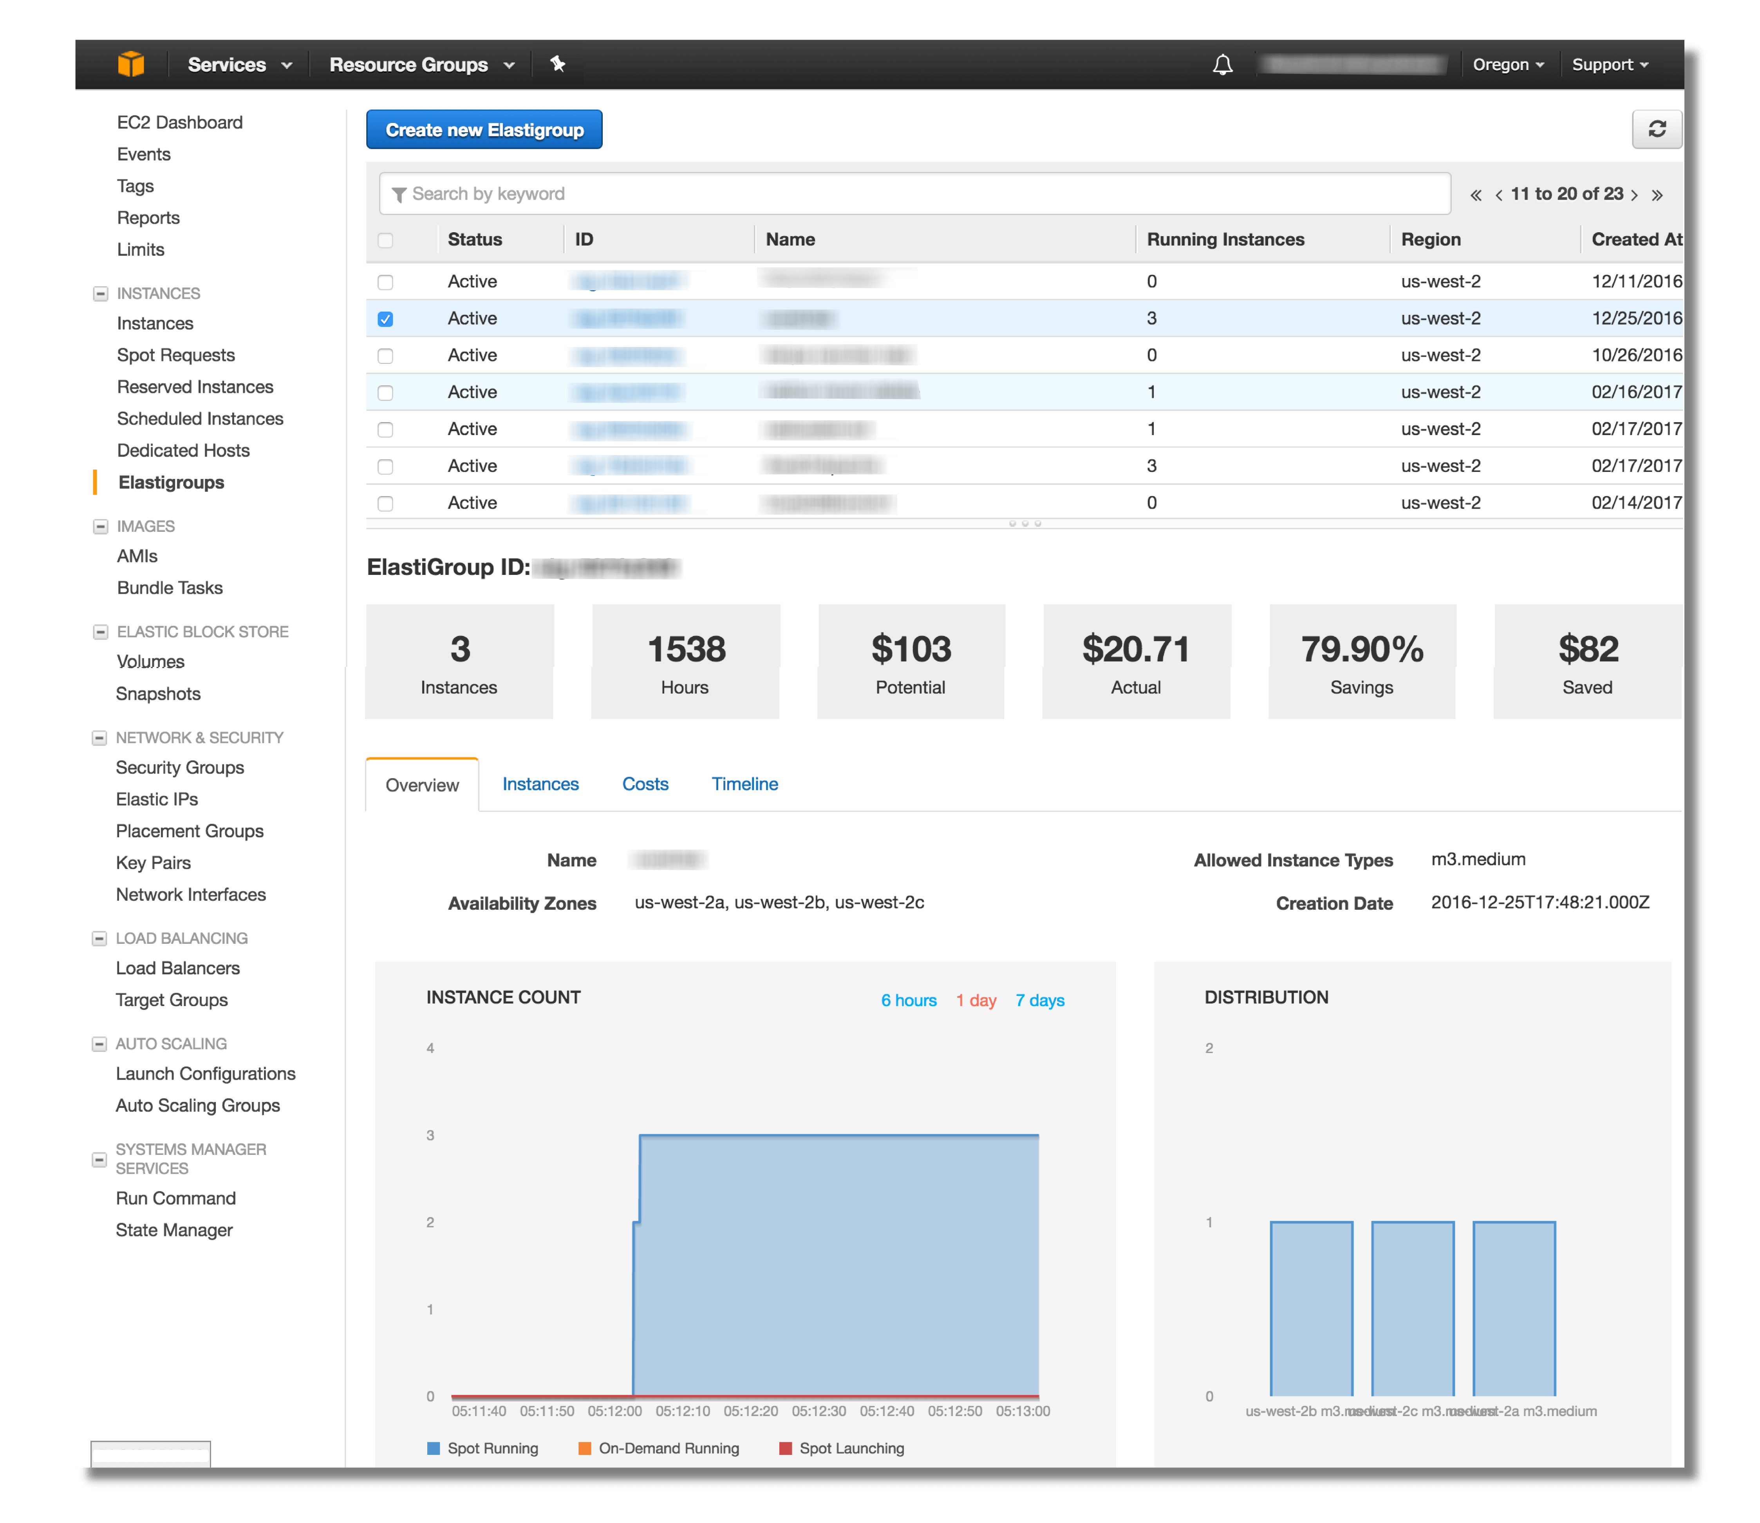Uncheck the selected 12/25/2016 row checkbox
Screen dimensions: 1760x1523
pos(386,320)
